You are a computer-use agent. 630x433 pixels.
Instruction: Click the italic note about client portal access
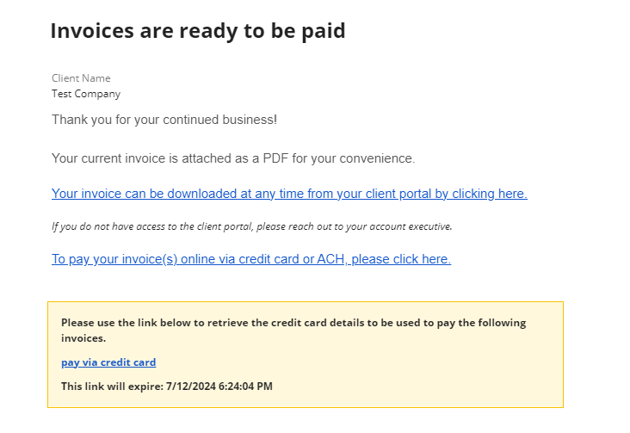click(x=251, y=226)
